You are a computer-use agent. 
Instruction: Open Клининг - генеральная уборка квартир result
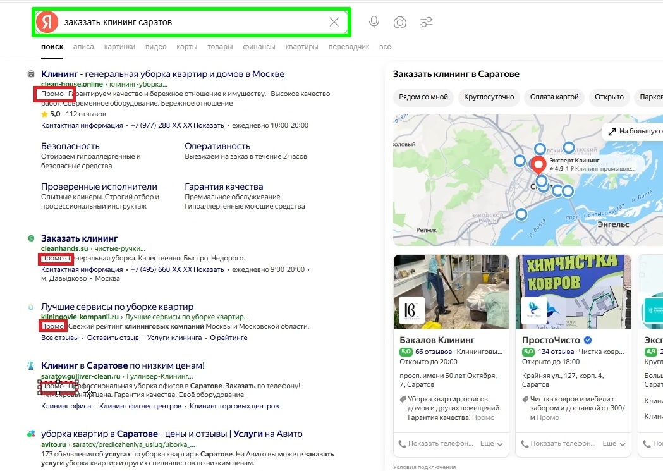162,74
